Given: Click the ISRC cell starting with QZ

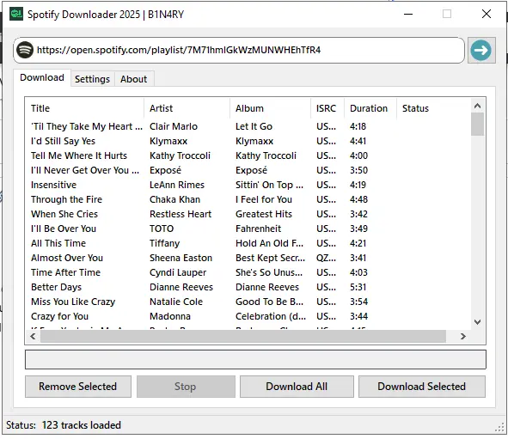Looking at the screenshot, I should 327,258.
